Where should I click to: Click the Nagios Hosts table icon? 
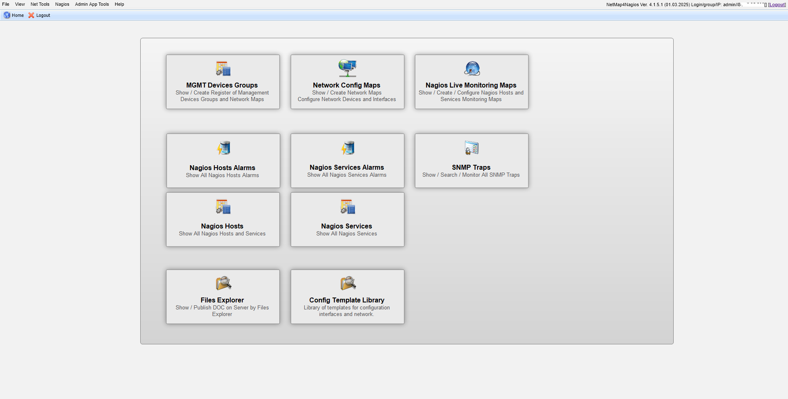[x=223, y=207]
